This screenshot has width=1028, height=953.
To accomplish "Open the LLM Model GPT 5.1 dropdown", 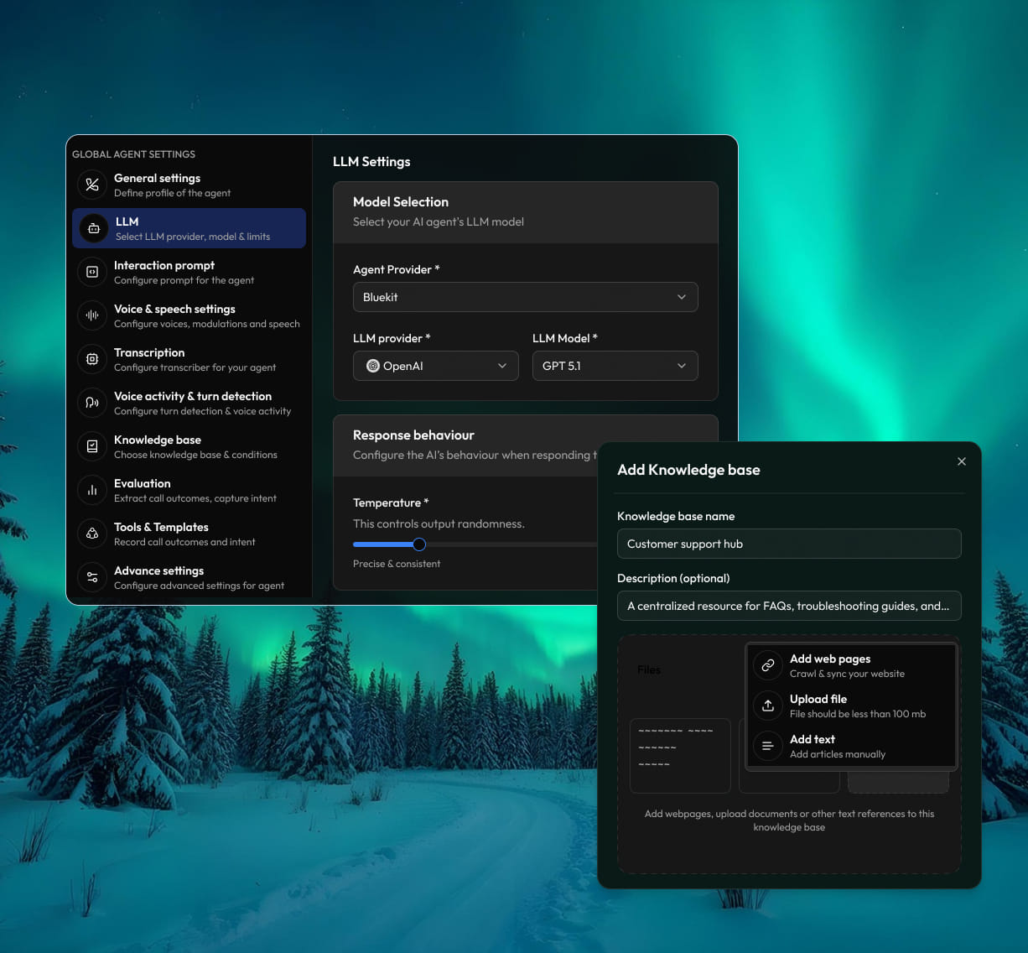I will coord(615,366).
